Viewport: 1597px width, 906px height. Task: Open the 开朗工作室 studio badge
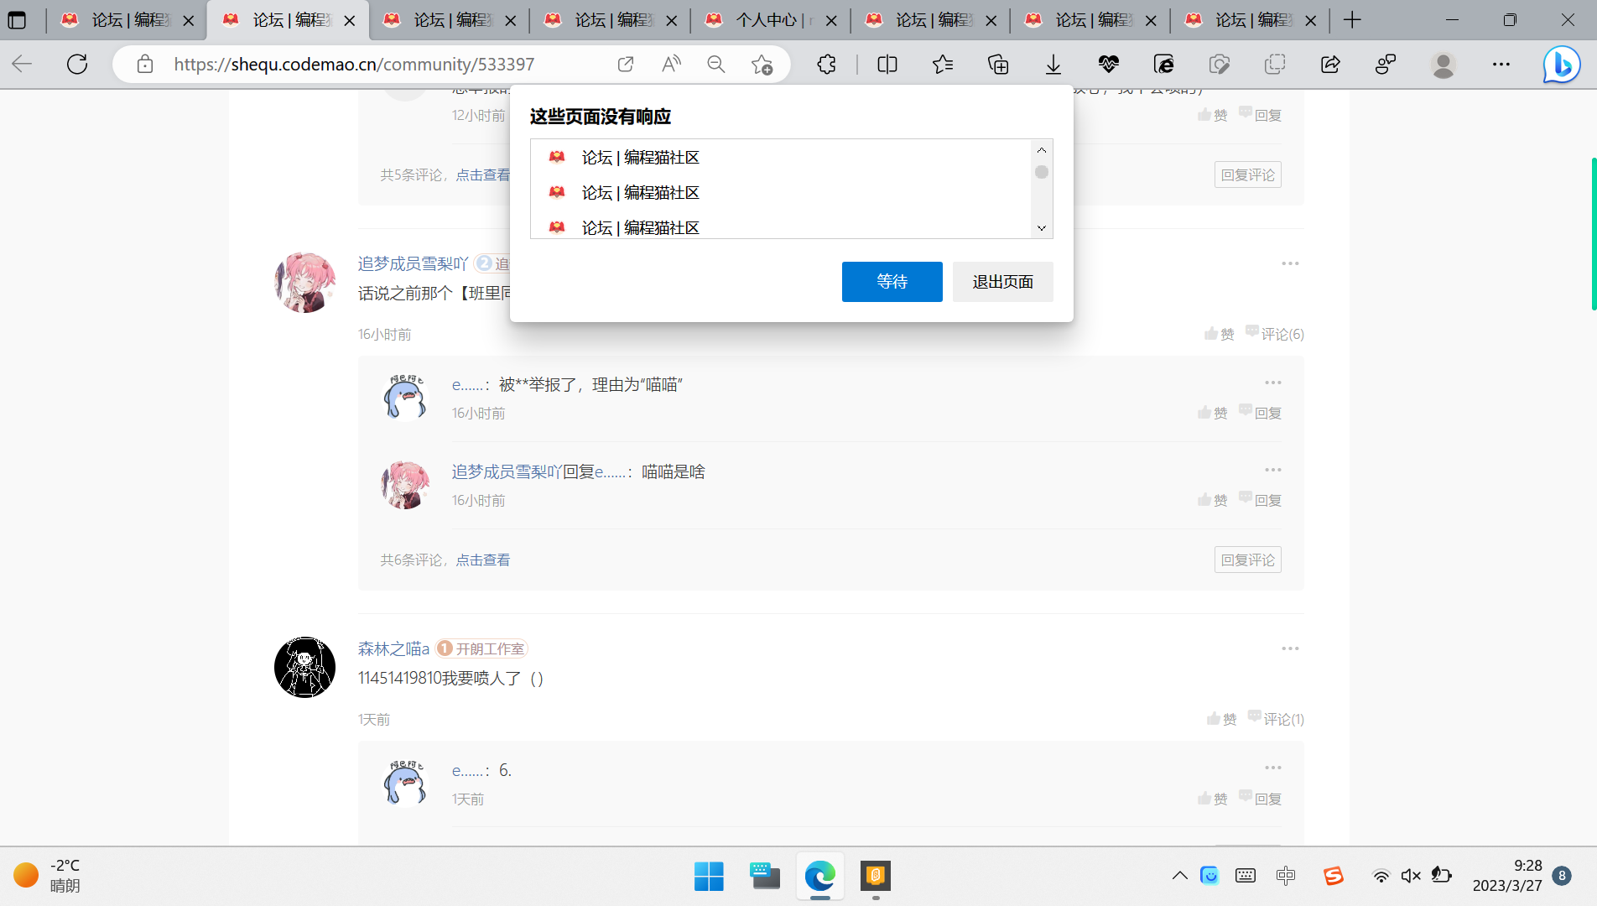[482, 648]
